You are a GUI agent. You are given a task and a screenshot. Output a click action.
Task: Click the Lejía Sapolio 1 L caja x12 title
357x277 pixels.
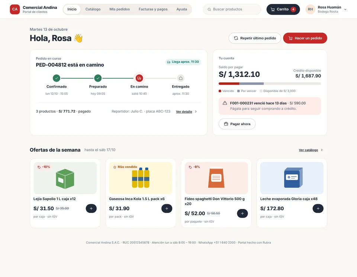(55, 199)
